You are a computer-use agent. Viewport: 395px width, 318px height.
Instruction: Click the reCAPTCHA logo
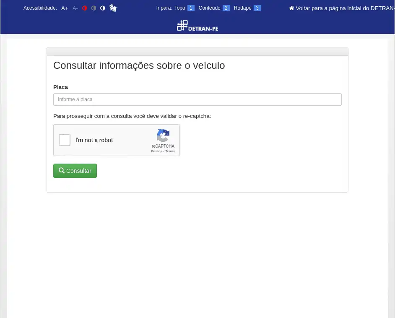(163, 136)
